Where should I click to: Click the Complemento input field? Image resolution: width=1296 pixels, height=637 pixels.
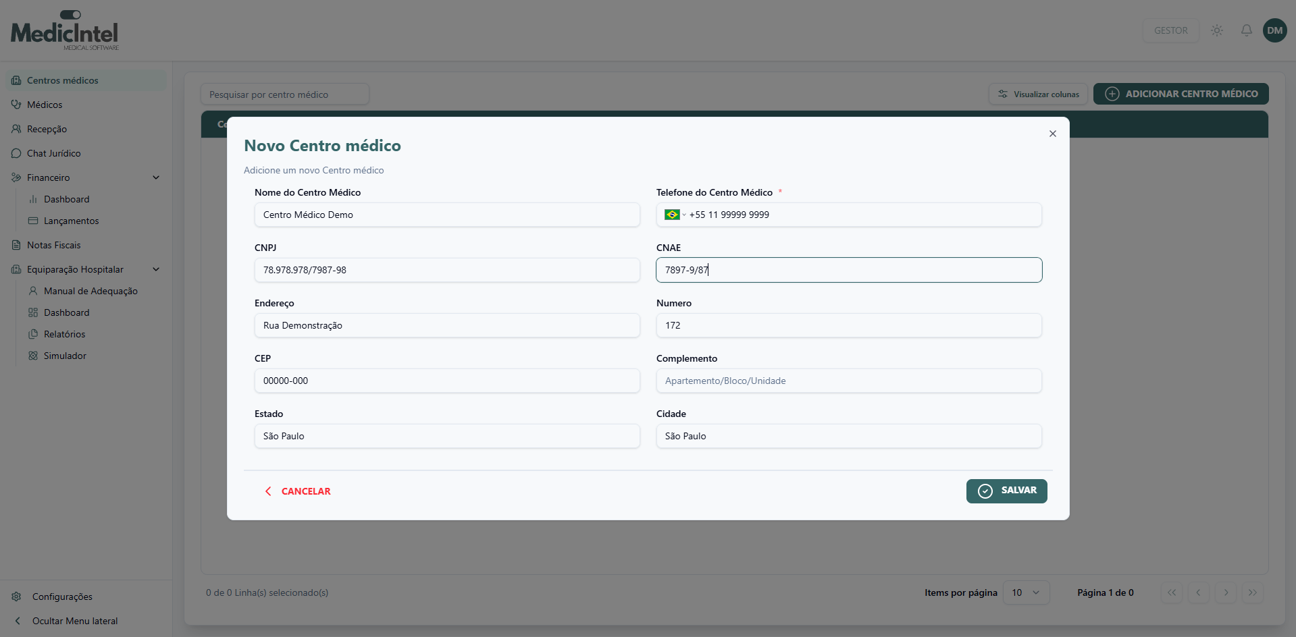[x=848, y=381]
